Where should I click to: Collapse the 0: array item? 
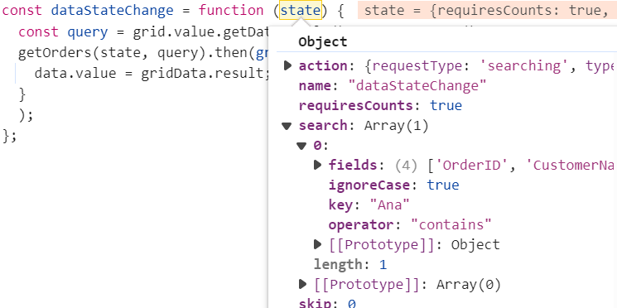tap(301, 146)
